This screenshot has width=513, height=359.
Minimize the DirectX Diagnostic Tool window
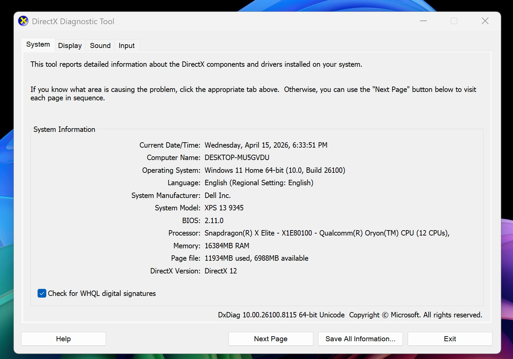point(423,21)
